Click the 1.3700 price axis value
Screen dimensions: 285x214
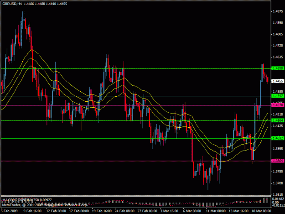click(x=278, y=183)
